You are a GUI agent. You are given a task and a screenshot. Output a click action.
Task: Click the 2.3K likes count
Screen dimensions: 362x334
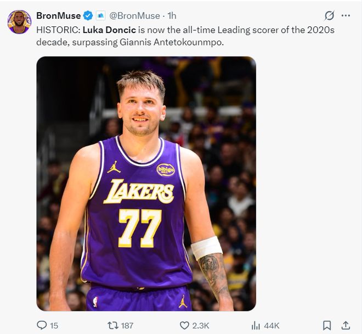200,325
